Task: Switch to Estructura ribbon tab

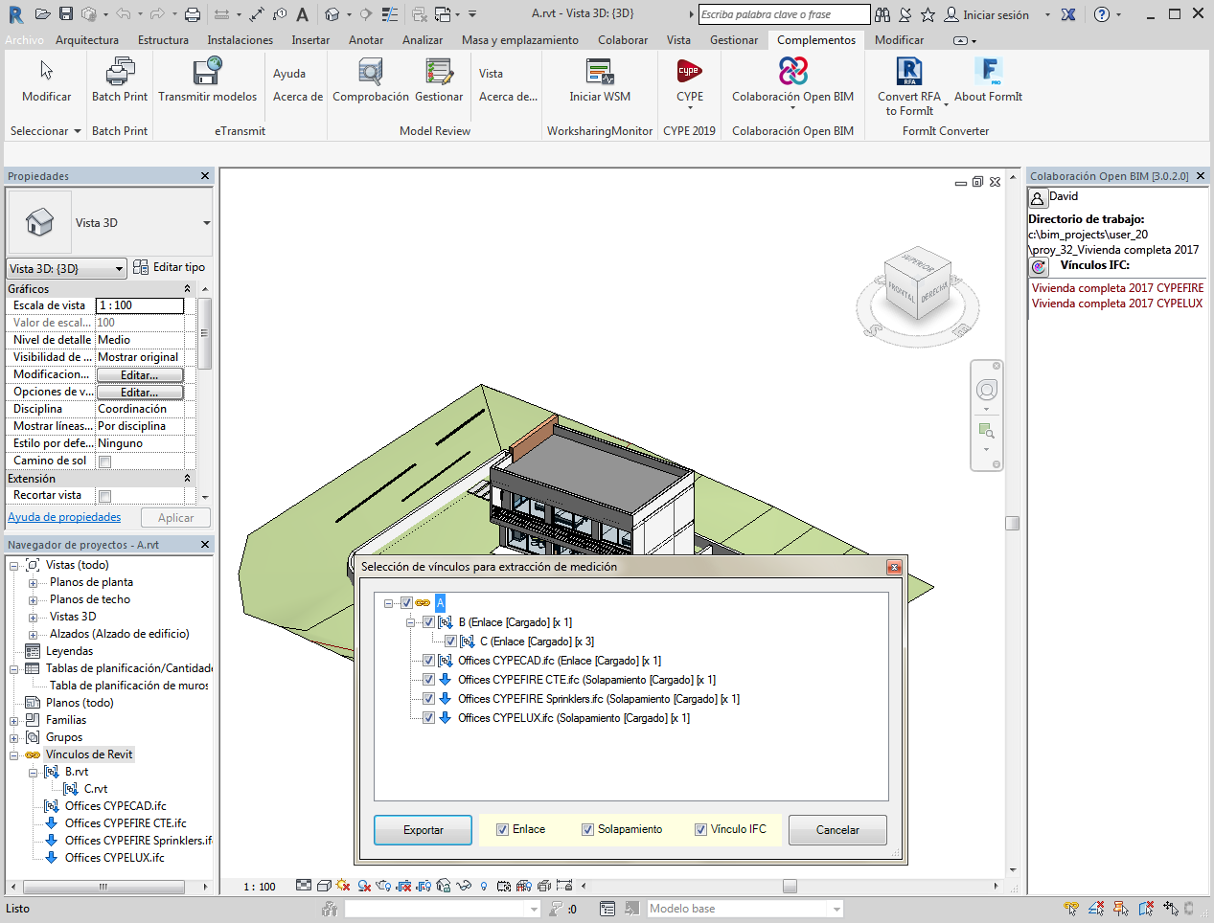Action: pos(163,40)
